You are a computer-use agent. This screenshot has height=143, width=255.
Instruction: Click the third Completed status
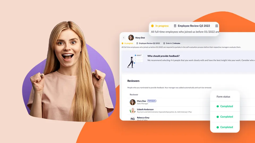point(224,127)
